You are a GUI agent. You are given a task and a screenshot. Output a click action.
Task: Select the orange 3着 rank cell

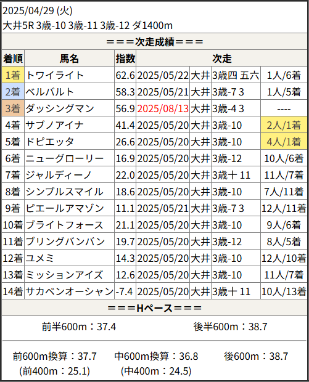(13, 108)
